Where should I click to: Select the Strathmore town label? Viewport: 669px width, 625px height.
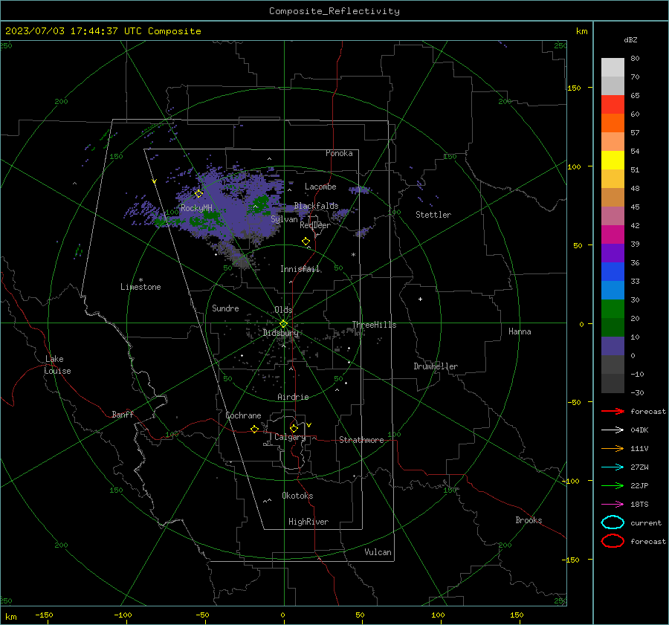[361, 440]
